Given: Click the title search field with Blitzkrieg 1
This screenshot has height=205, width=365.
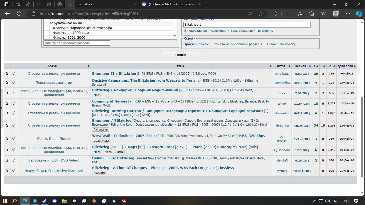Looking at the screenshot, I should point(247,25).
